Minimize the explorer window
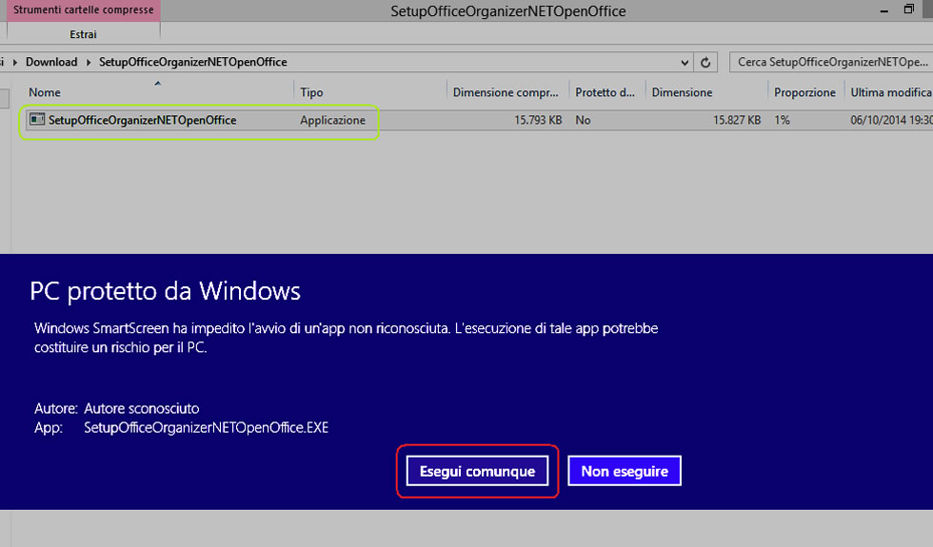Viewport: 933px width, 547px height. (x=884, y=10)
